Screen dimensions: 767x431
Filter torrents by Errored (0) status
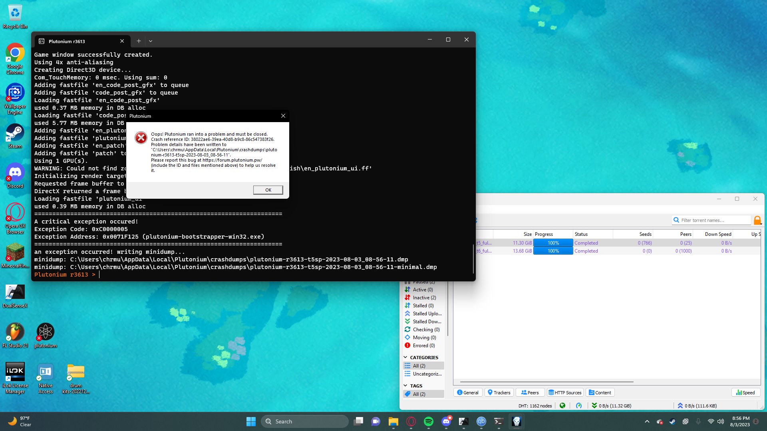423,346
